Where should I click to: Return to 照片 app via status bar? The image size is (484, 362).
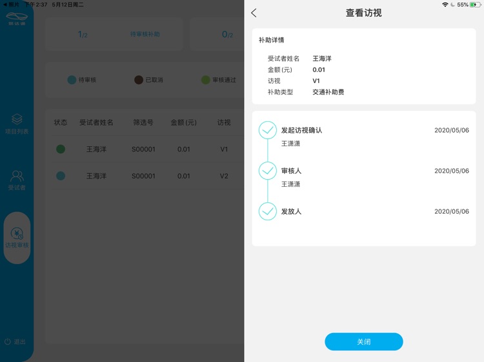pos(11,5)
